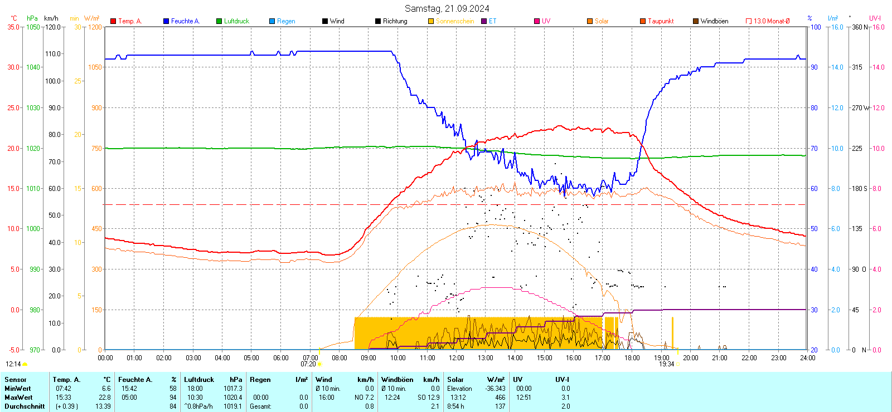The height and width of the screenshot is (412, 892).
Task: Toggle the 13.0 Monat-Ø legend box
Action: (x=749, y=21)
